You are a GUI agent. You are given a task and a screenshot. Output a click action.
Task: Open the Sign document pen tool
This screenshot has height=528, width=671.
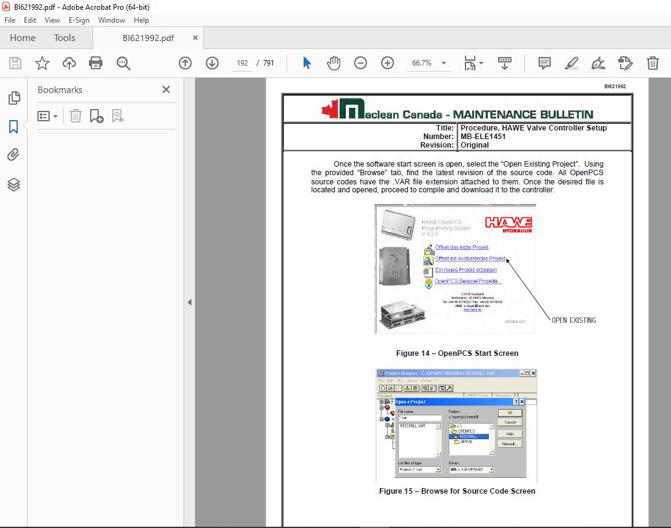(x=598, y=63)
